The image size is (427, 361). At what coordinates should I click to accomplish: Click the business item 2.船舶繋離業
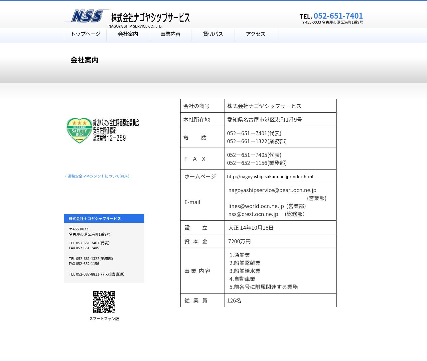(245, 263)
